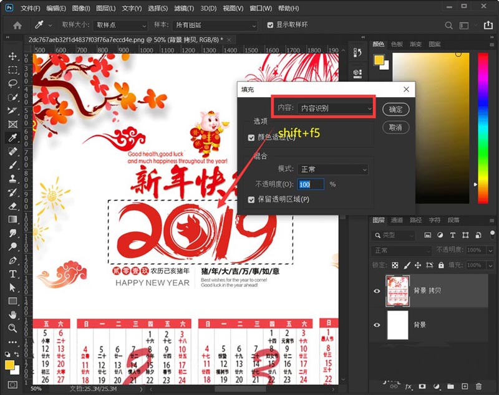Open the 取样大小 sample size dropdown

pos(120,25)
